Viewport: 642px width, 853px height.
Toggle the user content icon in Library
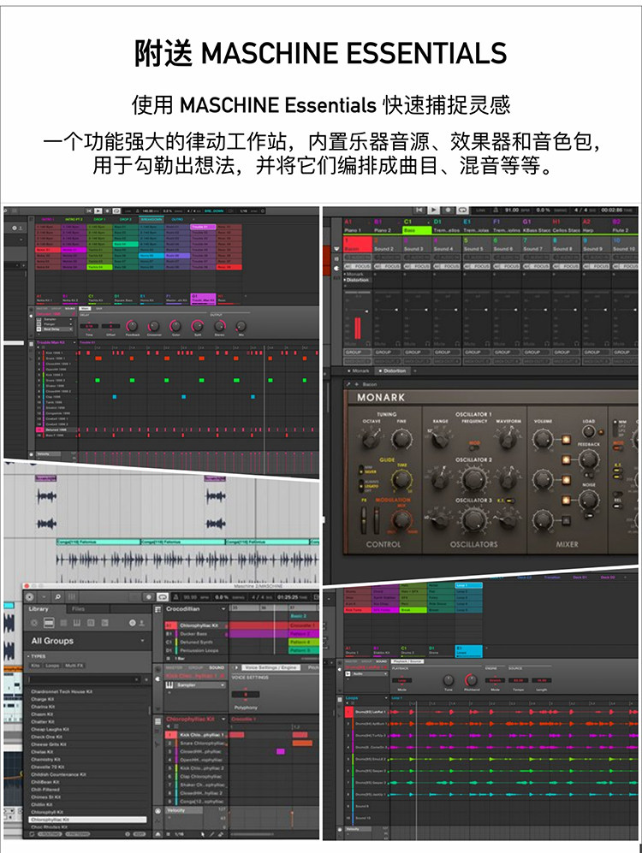tap(142, 623)
